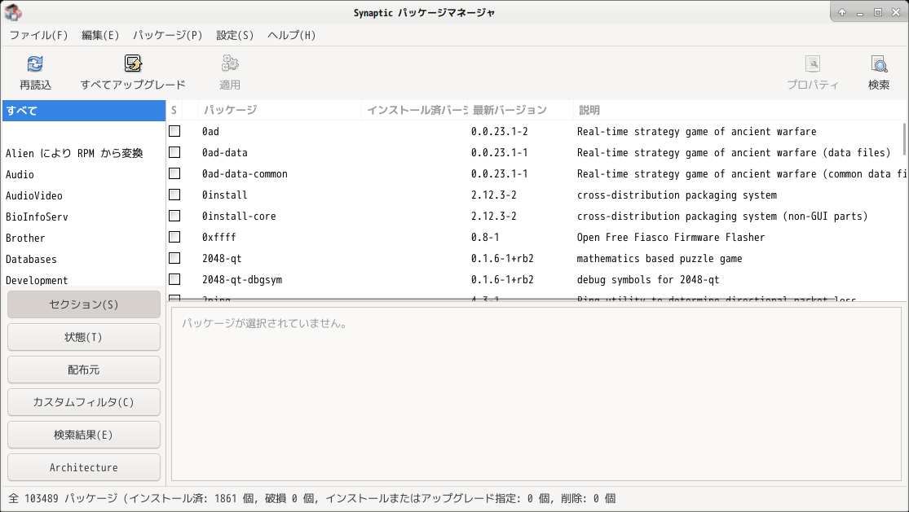This screenshot has height=512, width=909.
Task: Click the 配布元 filter button
Action: 83,370
